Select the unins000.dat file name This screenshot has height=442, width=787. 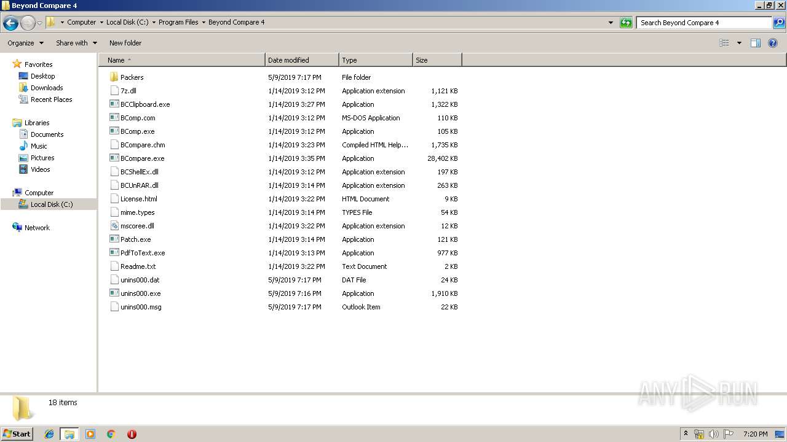[x=140, y=280]
